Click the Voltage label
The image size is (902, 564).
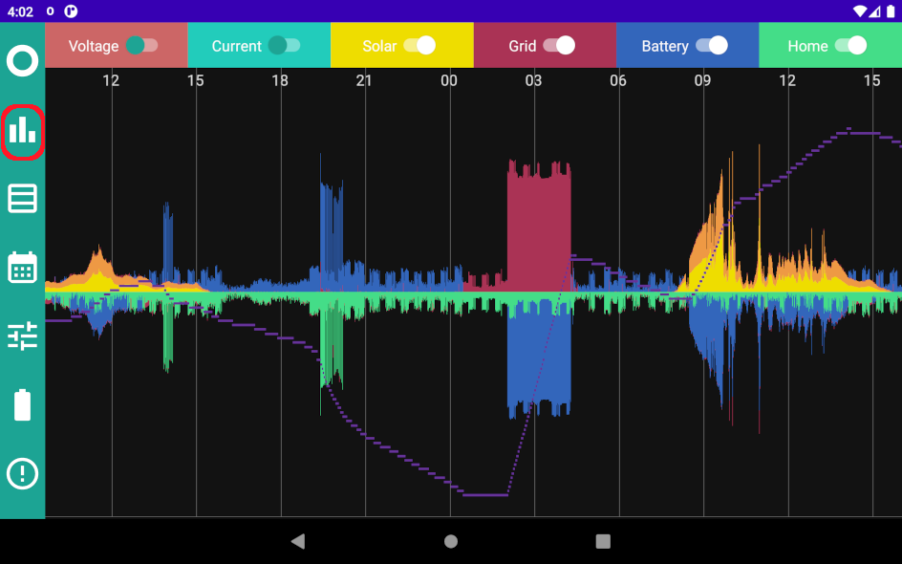tap(94, 46)
